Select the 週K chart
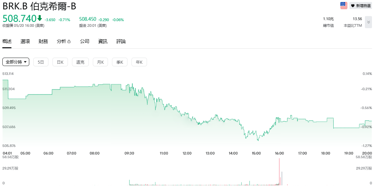374x188 pixels. pyautogui.click(x=80, y=62)
